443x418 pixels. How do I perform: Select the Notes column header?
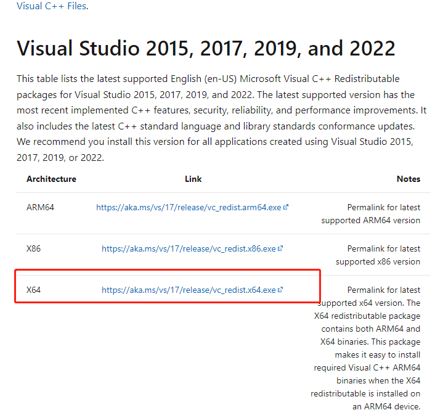click(x=408, y=179)
